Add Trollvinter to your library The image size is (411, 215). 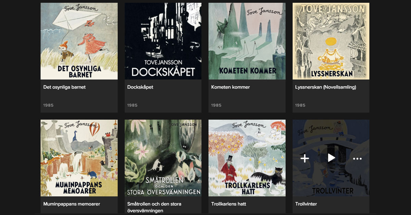(304, 158)
